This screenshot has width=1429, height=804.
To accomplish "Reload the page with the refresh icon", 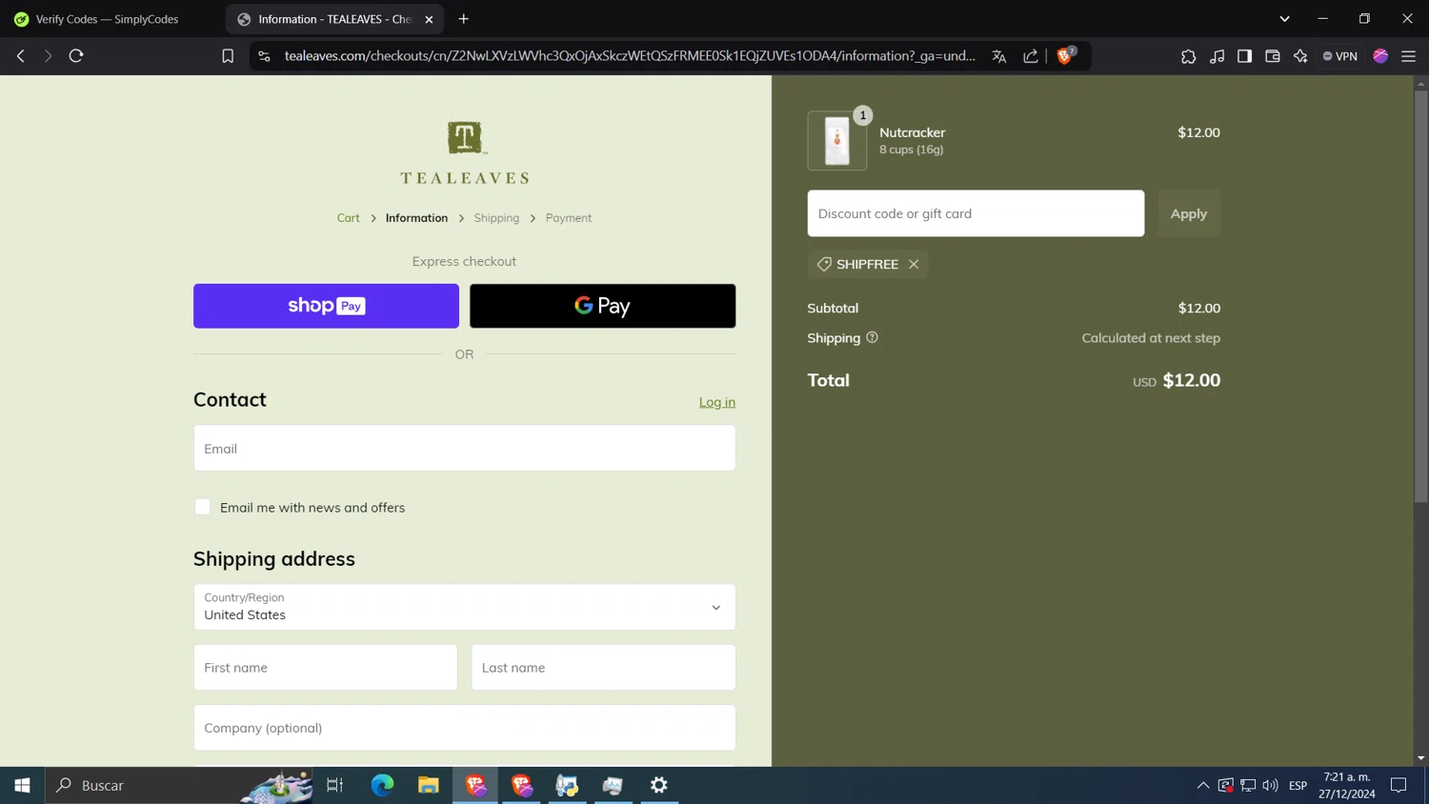I will coord(76,56).
